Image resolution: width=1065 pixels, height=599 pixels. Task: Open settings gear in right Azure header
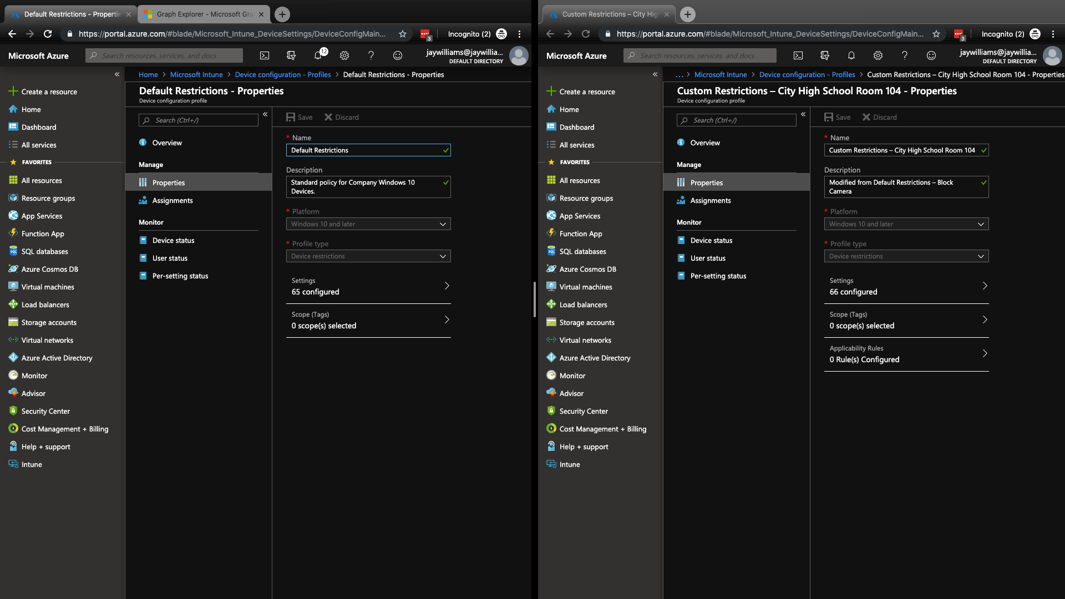pos(878,55)
